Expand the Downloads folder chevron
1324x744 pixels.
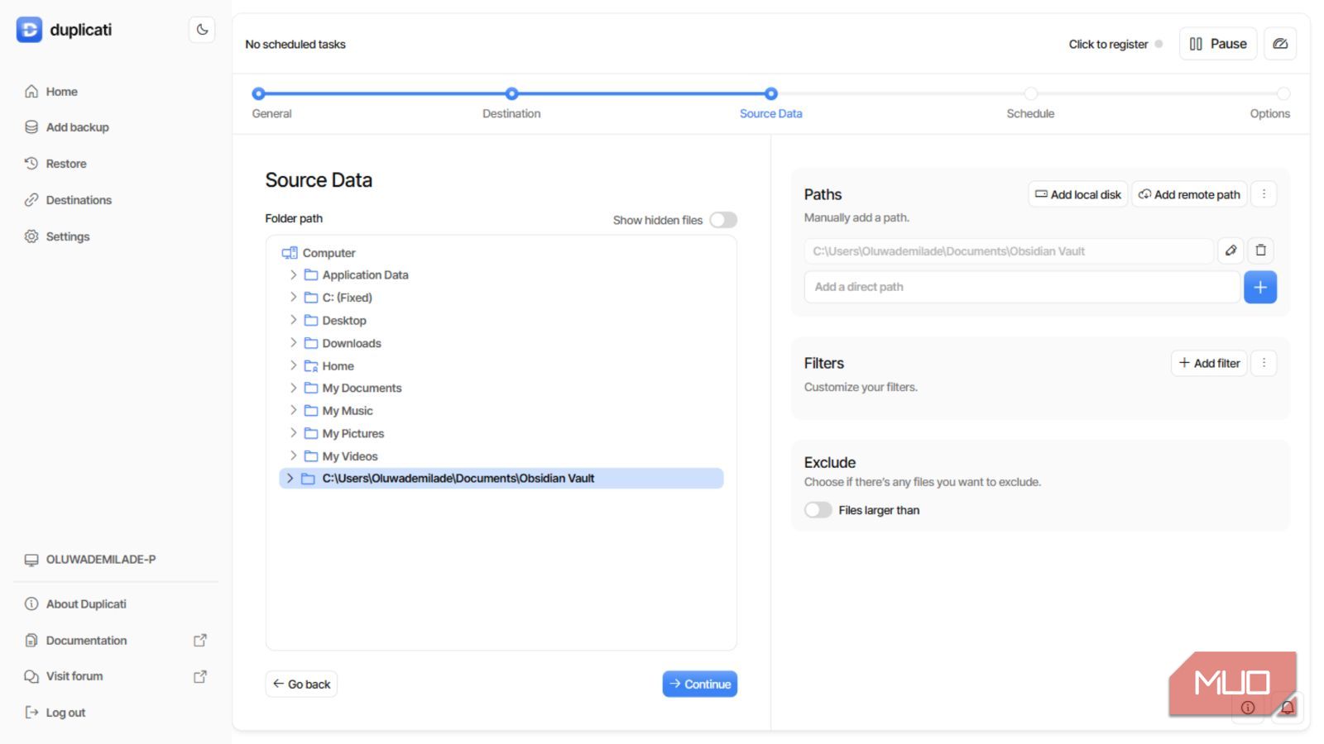pyautogui.click(x=293, y=342)
